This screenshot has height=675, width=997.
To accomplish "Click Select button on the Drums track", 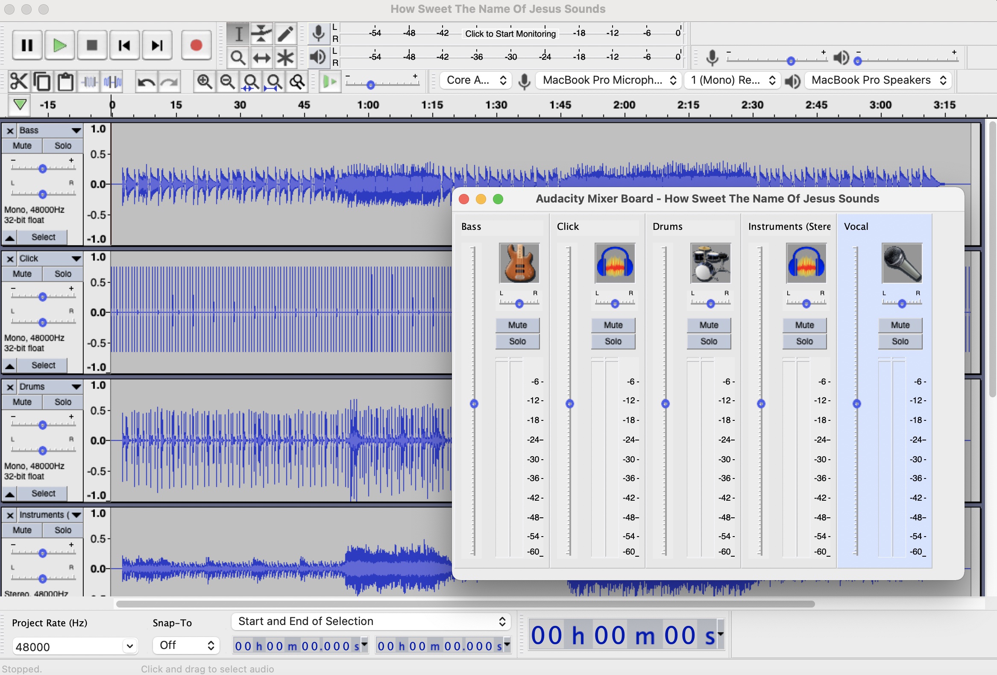I will (43, 493).
